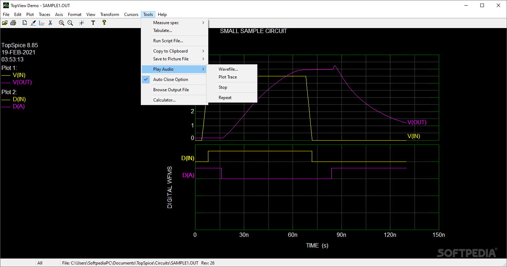Screen dimensions: 507x267
Task: Choose Browse Output File
Action: tap(174, 90)
